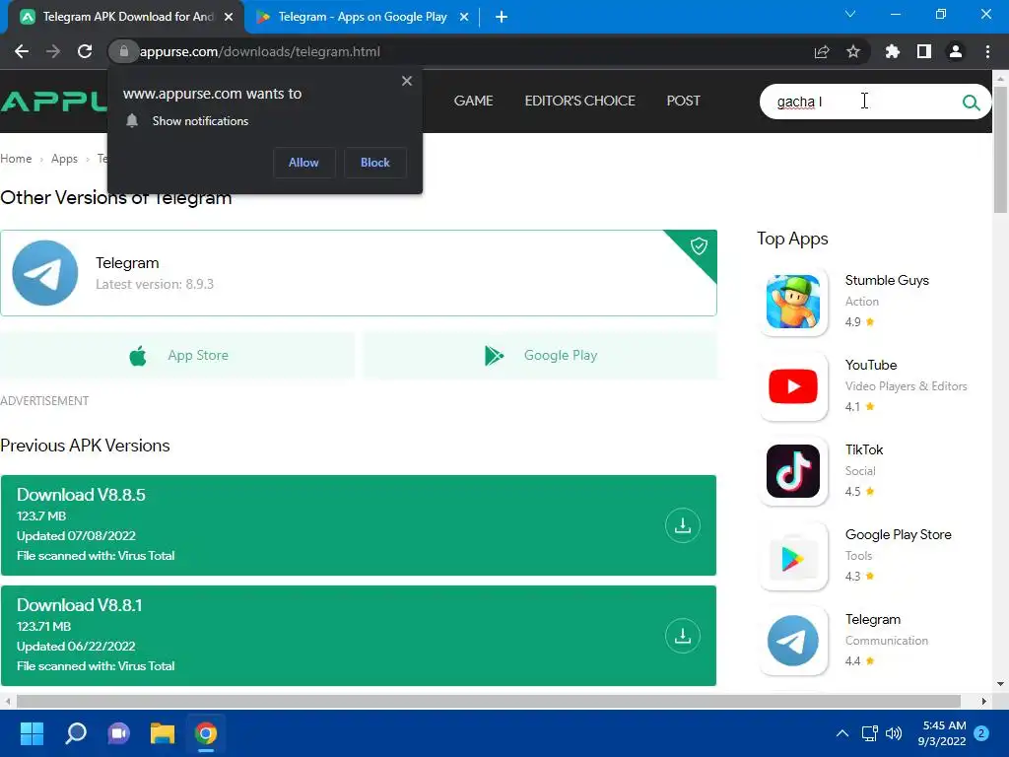Open the Windows Start menu
This screenshot has width=1009, height=757.
pyautogui.click(x=32, y=733)
